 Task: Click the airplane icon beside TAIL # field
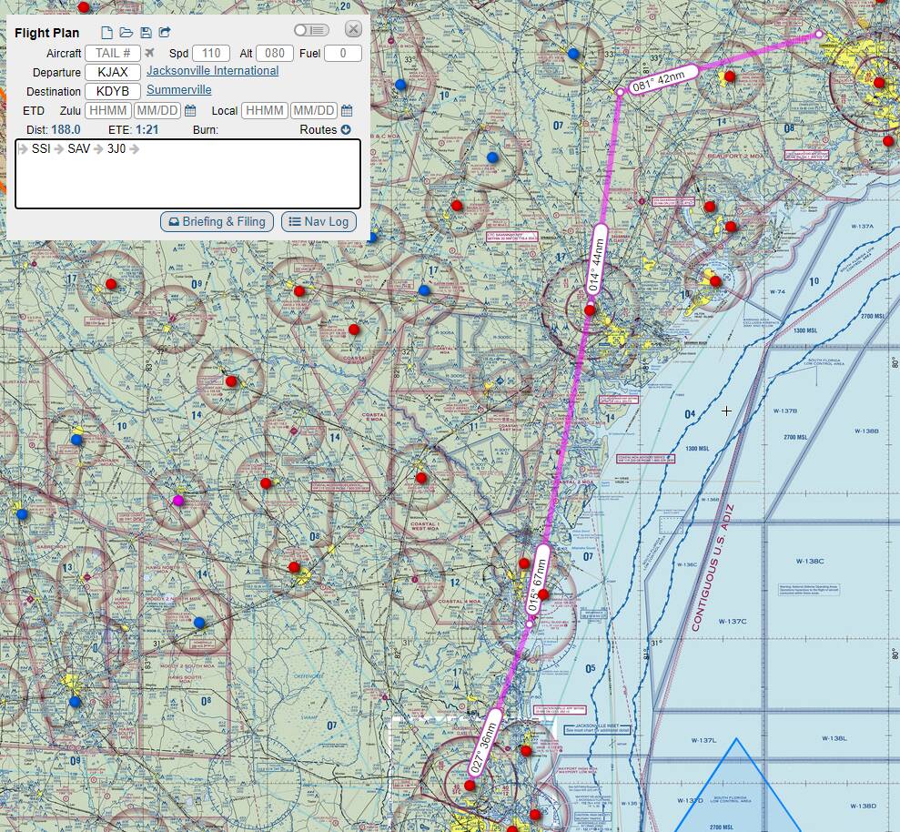[x=150, y=54]
